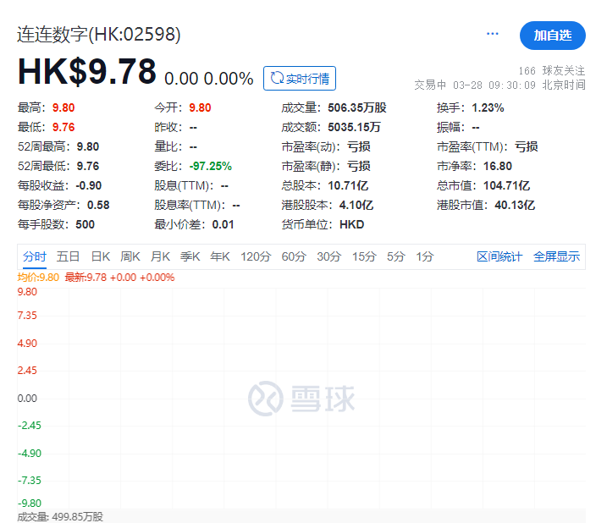Click the 最新:9.78 chart label
The height and width of the screenshot is (523, 607).
(x=86, y=278)
